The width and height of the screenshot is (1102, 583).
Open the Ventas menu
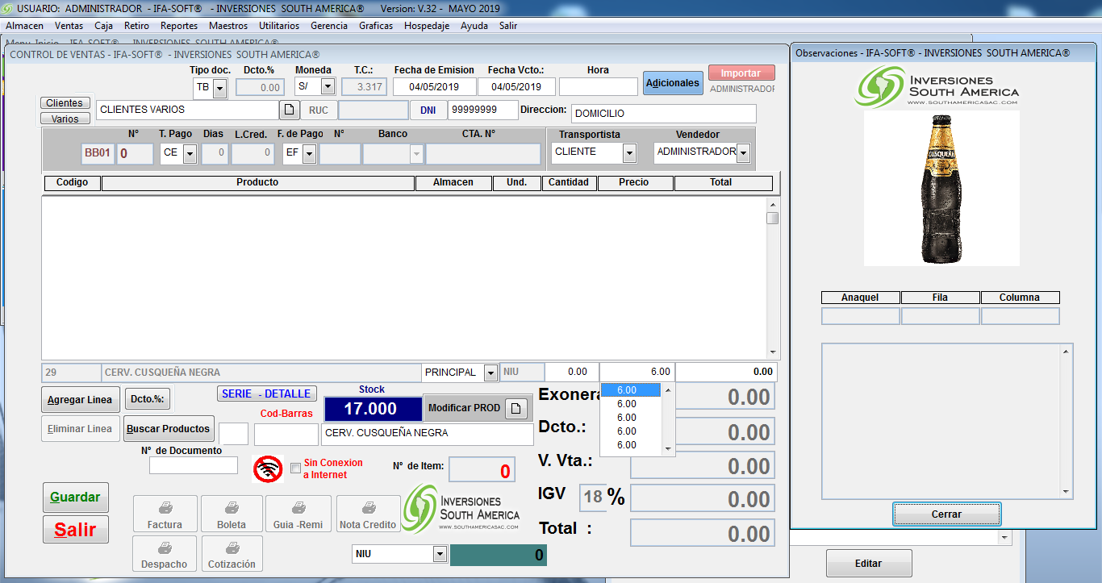(x=69, y=26)
